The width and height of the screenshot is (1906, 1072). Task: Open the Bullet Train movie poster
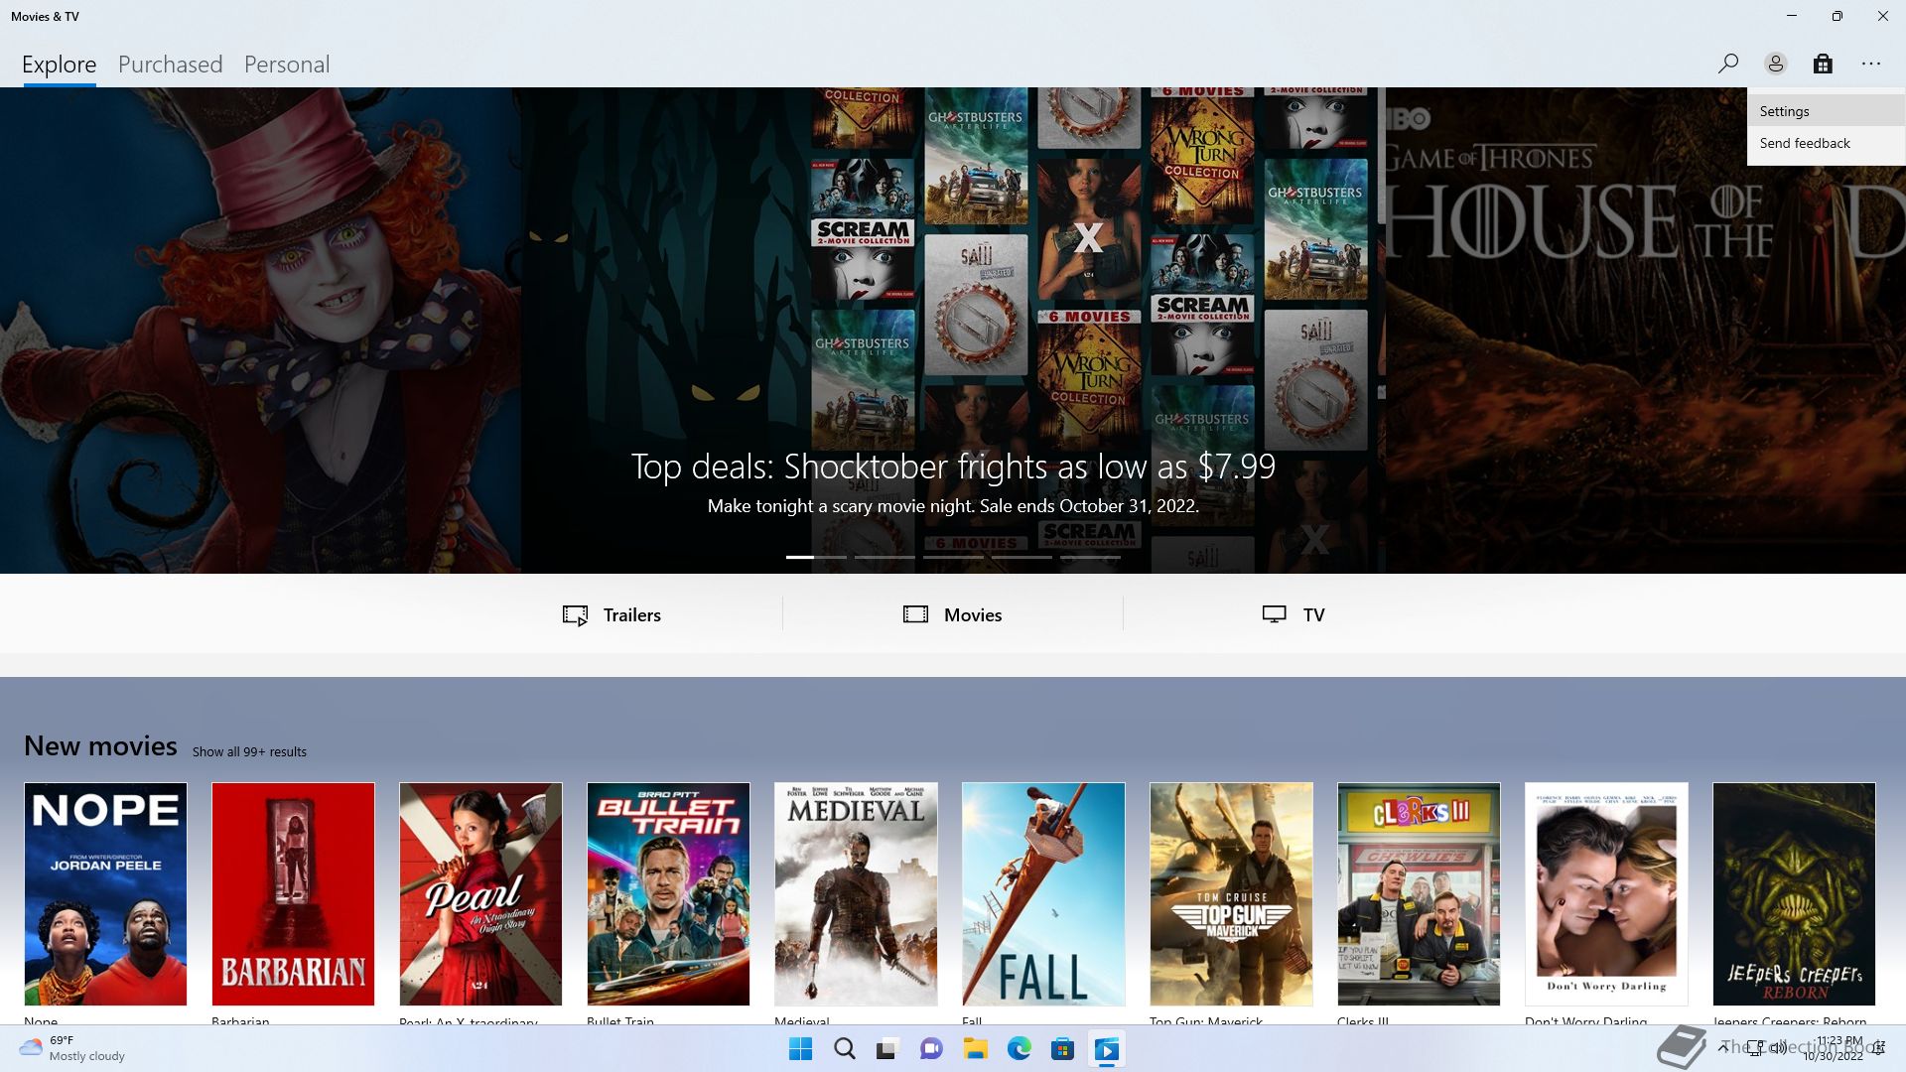(668, 894)
